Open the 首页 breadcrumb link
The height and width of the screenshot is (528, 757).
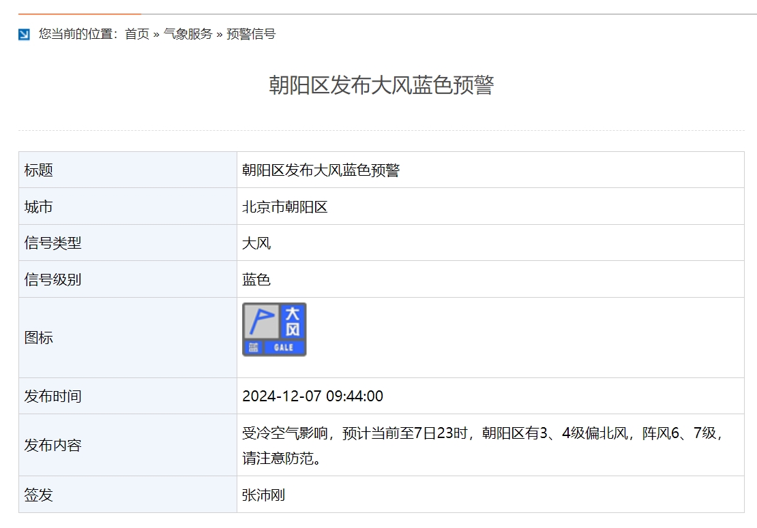click(137, 34)
